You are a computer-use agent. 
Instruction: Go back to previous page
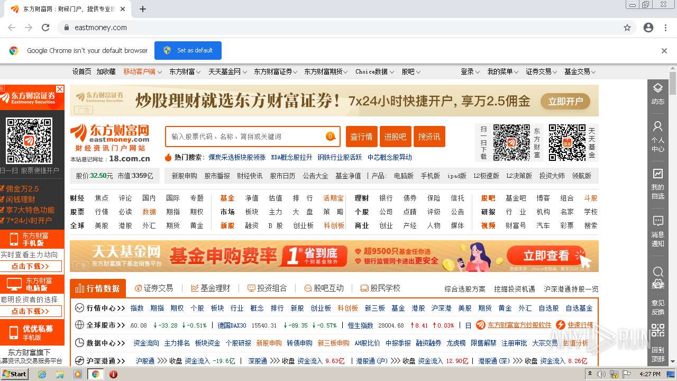[12, 28]
